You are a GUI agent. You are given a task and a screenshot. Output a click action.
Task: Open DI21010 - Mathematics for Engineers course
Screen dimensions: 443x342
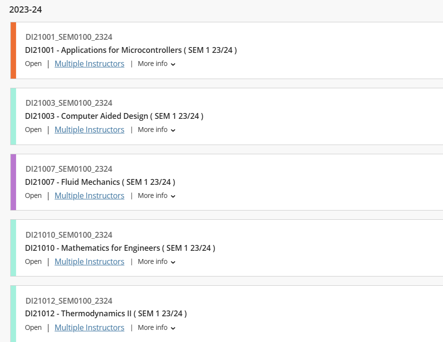point(120,248)
